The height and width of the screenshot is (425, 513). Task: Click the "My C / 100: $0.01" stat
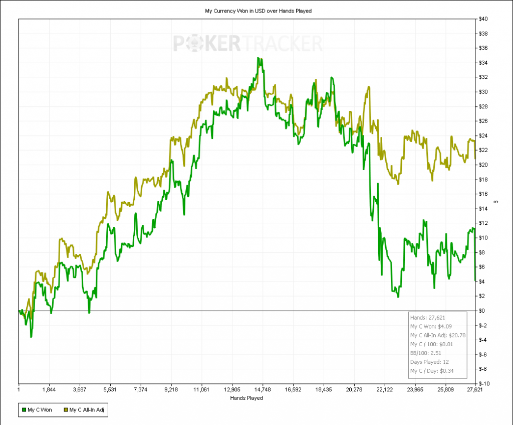431,344
